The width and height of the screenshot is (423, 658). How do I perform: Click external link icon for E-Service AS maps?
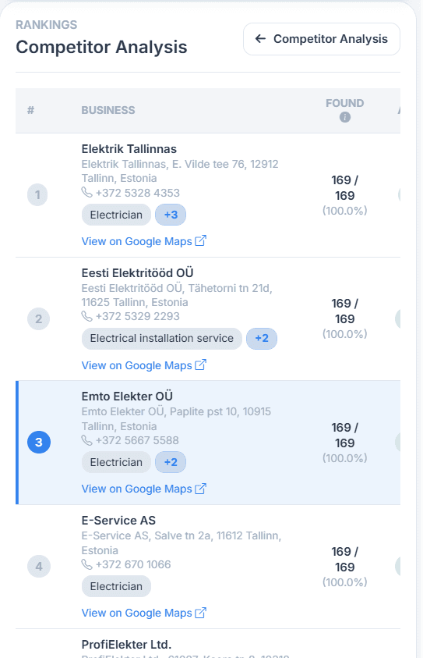[201, 613]
